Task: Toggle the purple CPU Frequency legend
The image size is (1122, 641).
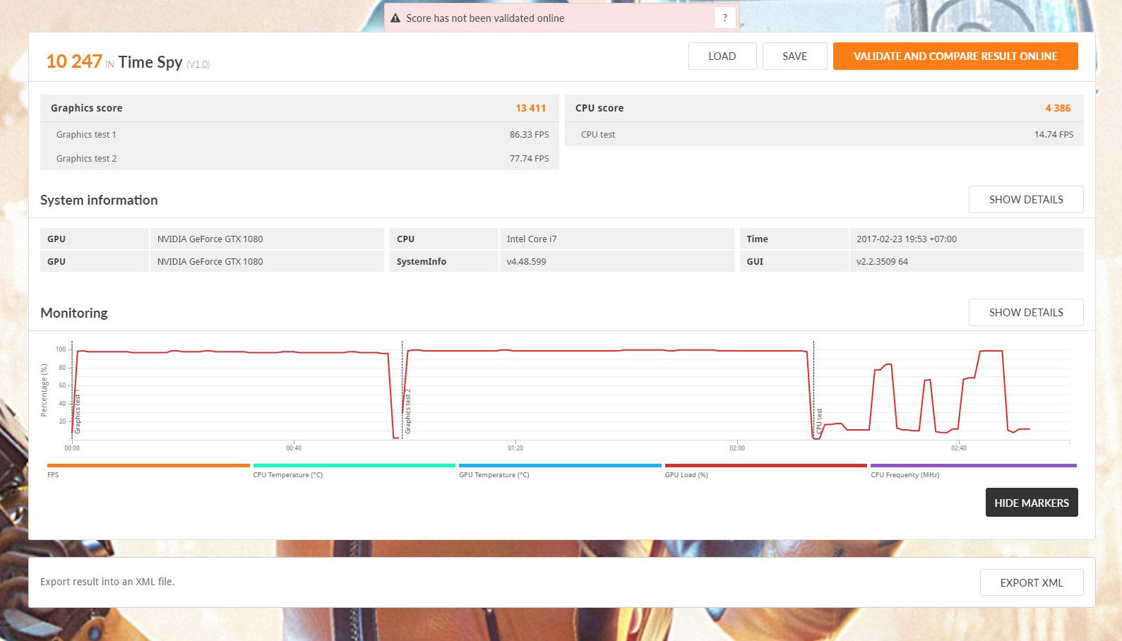Action: pyautogui.click(x=973, y=467)
